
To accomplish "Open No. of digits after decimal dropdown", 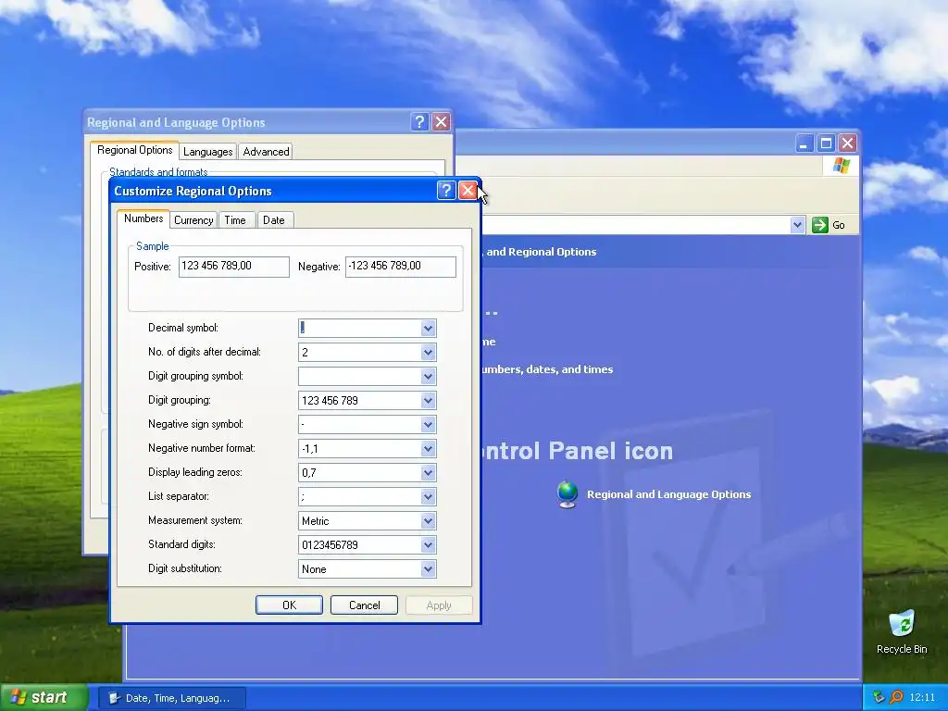I will click(x=428, y=353).
